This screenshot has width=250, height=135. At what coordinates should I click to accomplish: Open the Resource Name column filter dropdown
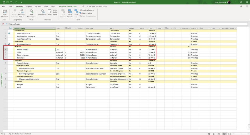pos(54,28)
